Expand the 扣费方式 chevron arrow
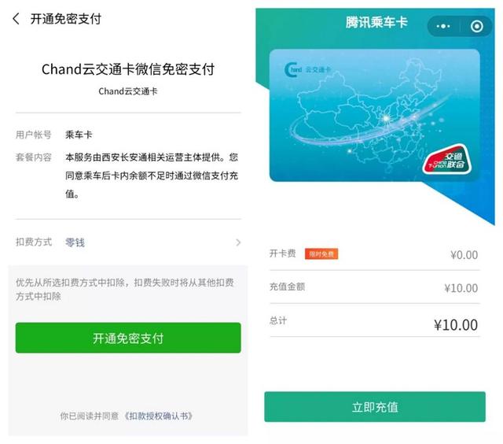Screen dimensions: 503x444 tap(238, 242)
